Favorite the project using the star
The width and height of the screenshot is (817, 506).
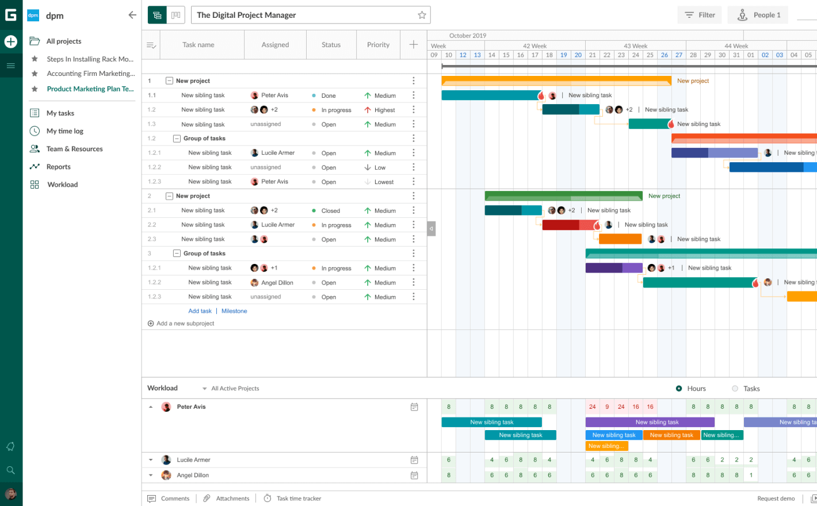(422, 15)
